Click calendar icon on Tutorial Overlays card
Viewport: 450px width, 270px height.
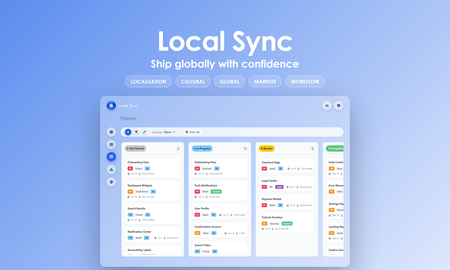(x=263, y=229)
